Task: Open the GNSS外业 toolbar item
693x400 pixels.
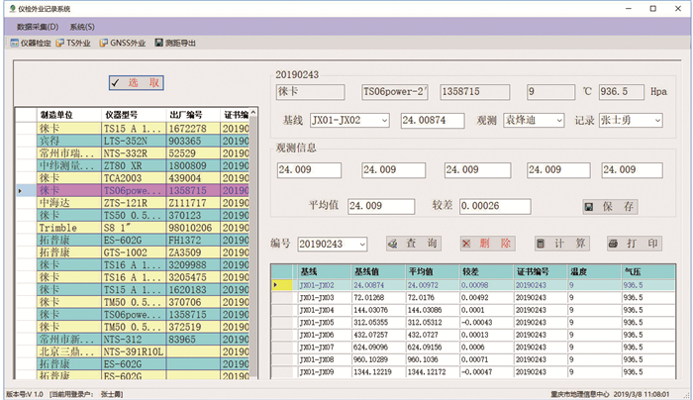Action: 126,44
